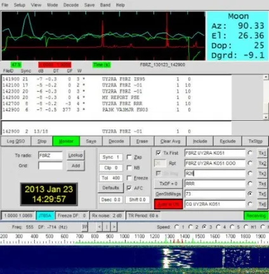Click the right arrow waterfall button
Screen dimensions: 269x274
(114, 227)
